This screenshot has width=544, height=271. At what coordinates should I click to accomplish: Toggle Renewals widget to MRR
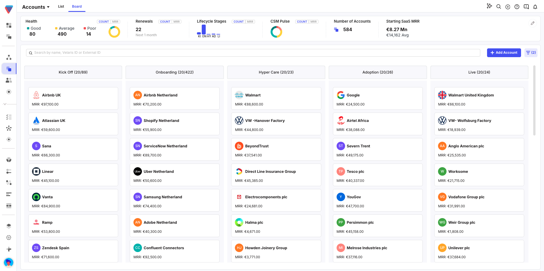[x=177, y=22]
